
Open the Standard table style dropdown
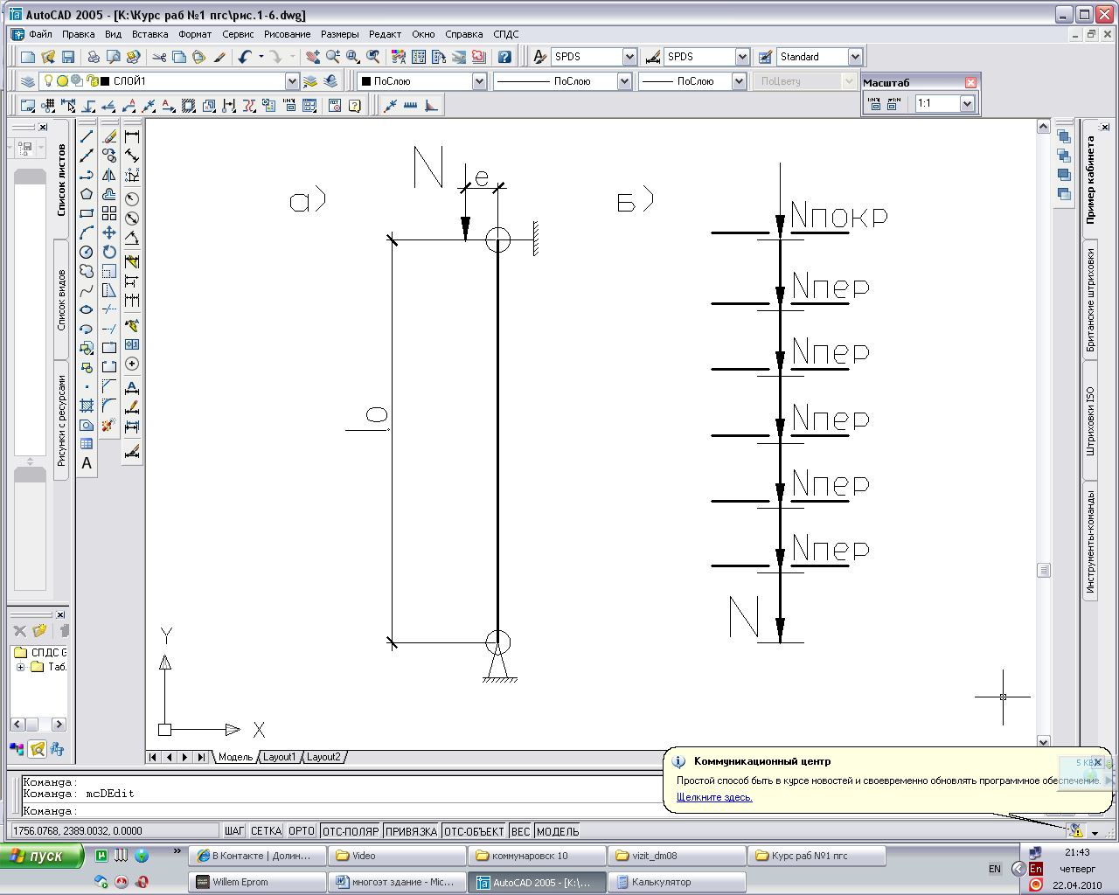click(855, 57)
